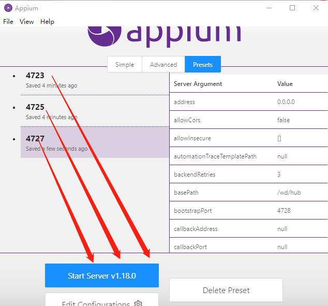Maximize the Appium window

(292, 8)
